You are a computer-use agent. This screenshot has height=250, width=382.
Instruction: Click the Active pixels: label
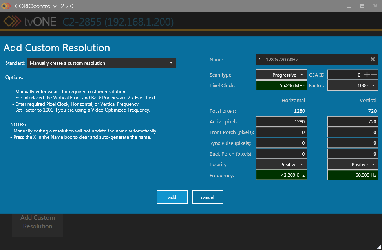(224, 121)
